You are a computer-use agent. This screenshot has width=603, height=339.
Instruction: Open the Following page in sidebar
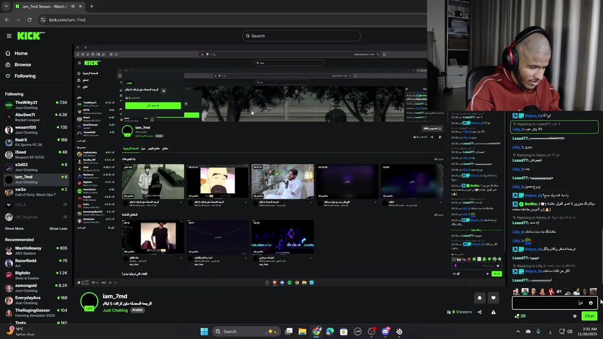click(25, 76)
